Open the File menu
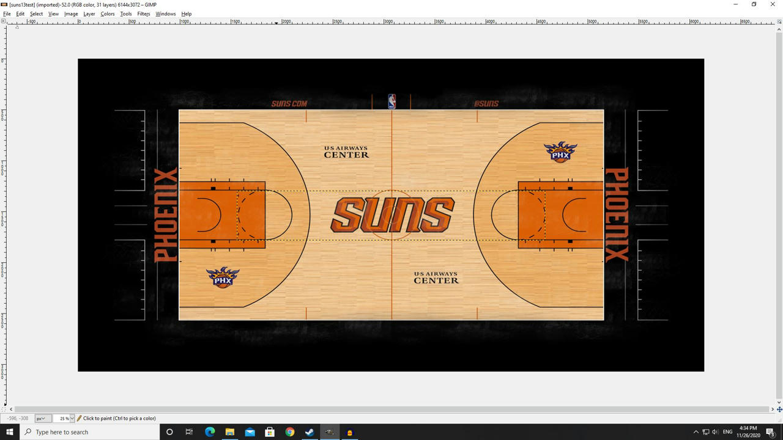The image size is (783, 440). click(x=7, y=13)
